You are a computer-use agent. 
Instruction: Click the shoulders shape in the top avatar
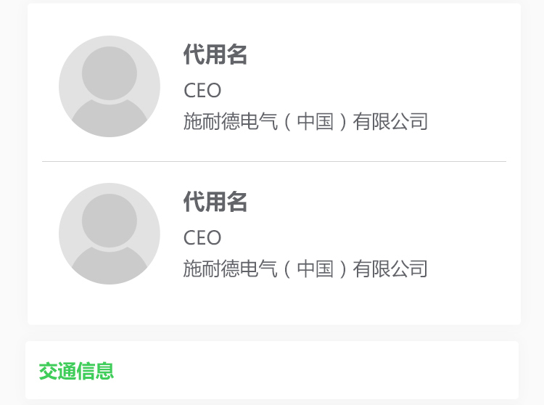tap(110, 118)
